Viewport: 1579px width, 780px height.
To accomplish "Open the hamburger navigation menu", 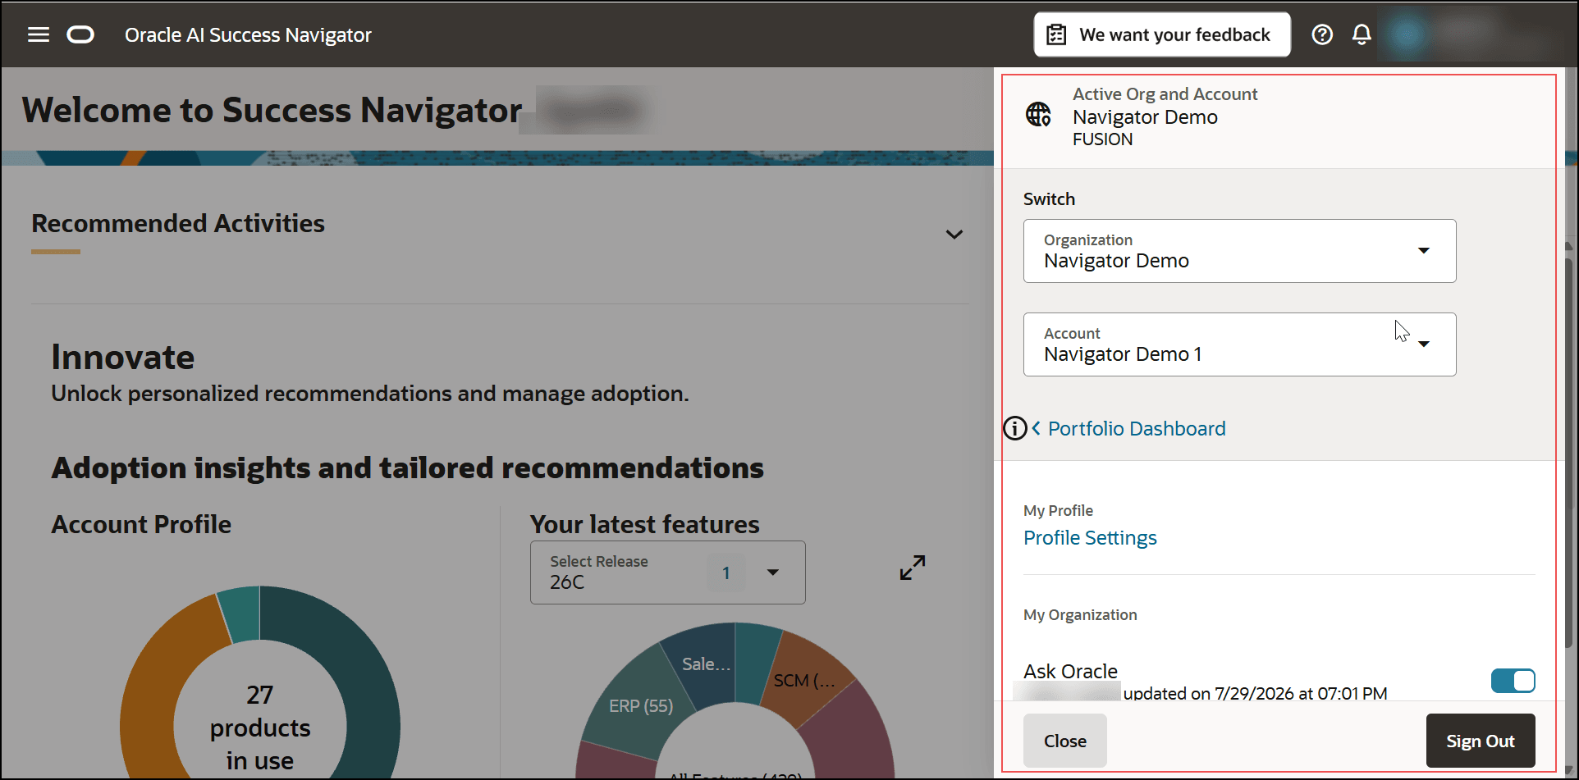I will [39, 34].
